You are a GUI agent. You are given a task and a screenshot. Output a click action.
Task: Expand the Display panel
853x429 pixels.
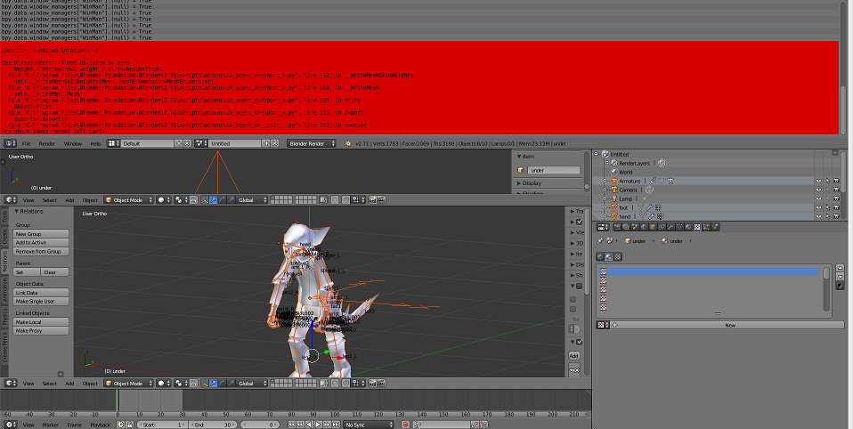pos(533,183)
